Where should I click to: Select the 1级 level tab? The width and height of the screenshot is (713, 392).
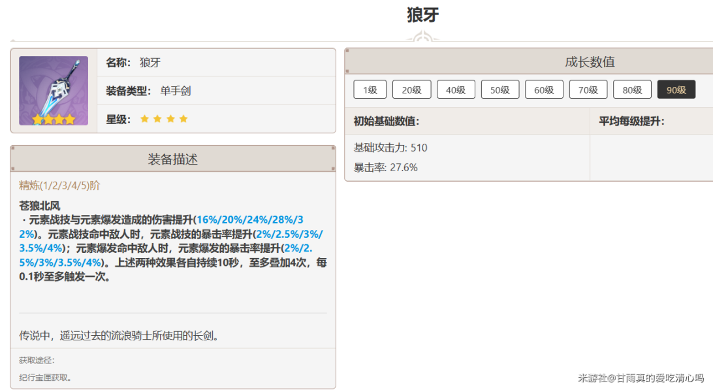click(370, 90)
